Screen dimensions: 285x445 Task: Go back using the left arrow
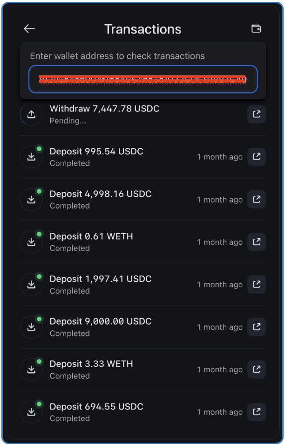(29, 28)
